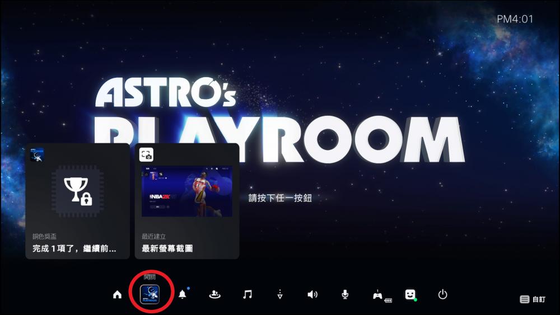Open sound speaker settings
560x315 pixels.
coord(312,294)
